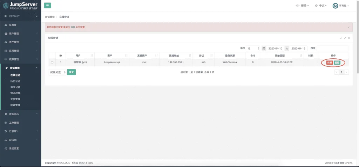Toggle the sidebar with the hamburger menu button
Screen dimensions: 359x167
pos(47,6)
